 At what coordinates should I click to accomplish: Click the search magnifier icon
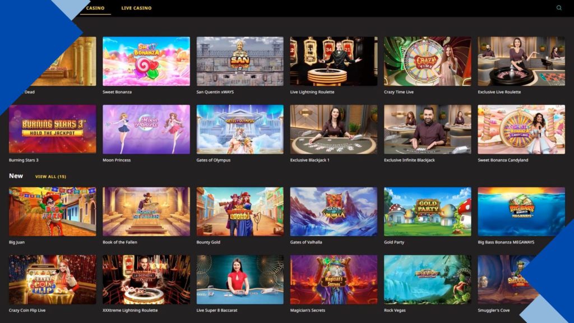coord(559,8)
